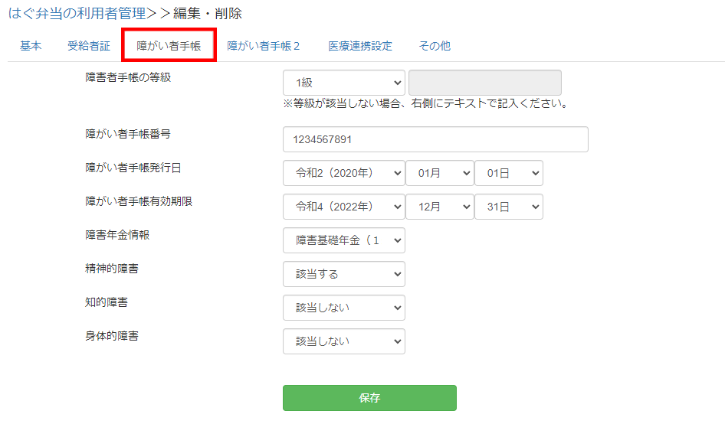725x437 pixels.
Task: Open the 有効期限 year dropdown showing 令和4
Action: pos(343,207)
